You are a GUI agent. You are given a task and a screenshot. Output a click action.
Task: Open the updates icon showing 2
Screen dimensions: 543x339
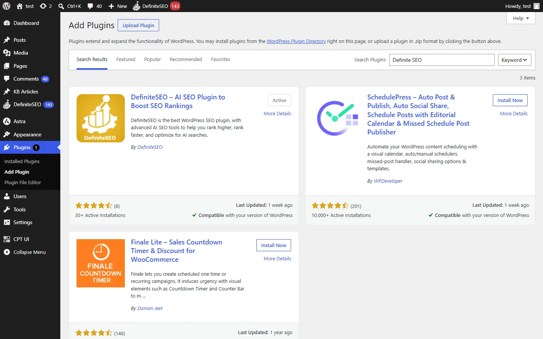pyautogui.click(x=46, y=6)
